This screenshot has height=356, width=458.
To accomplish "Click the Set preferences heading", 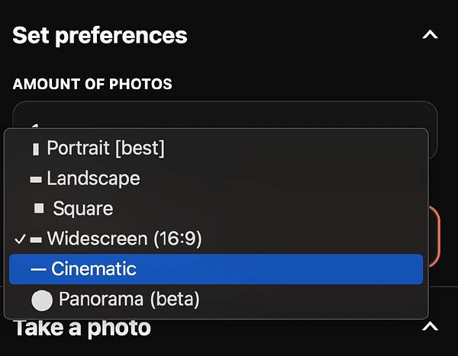I will tap(100, 35).
